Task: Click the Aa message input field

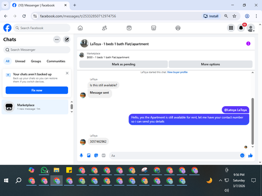Action: 174,155
